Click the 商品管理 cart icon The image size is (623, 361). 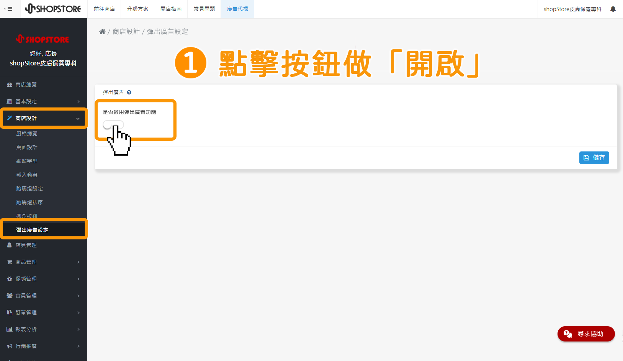10,262
